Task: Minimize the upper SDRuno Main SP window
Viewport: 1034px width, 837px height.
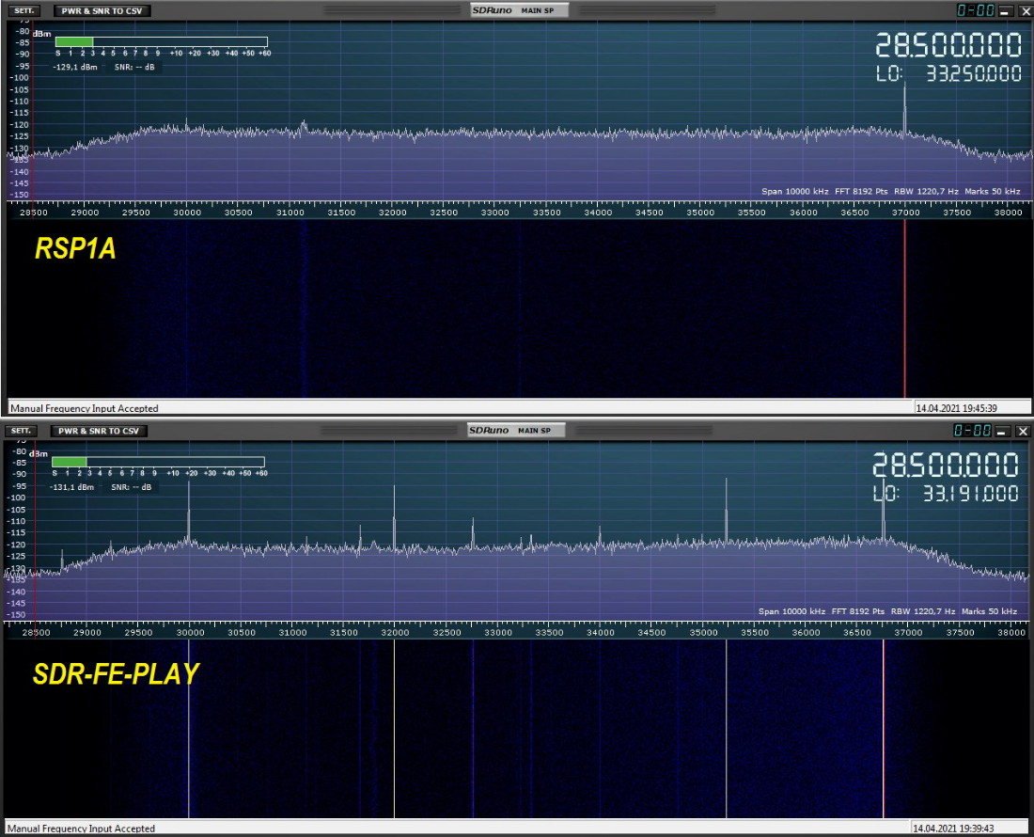Action: (x=1006, y=11)
